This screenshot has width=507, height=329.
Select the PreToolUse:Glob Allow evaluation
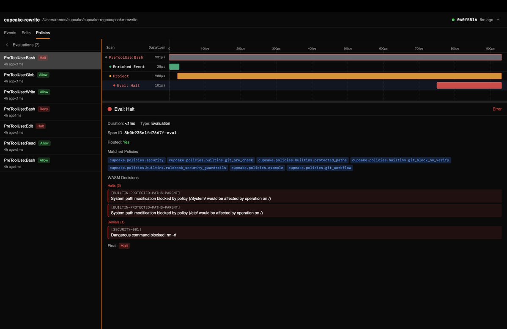tap(50, 78)
